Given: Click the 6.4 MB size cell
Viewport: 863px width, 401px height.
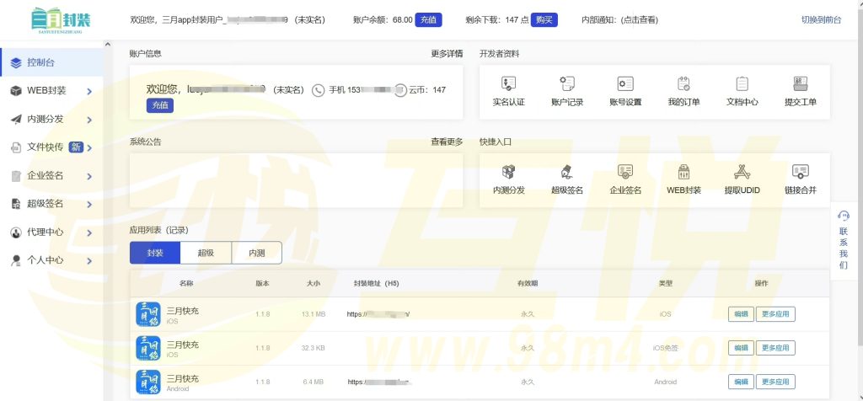Looking at the screenshot, I should coord(314,382).
